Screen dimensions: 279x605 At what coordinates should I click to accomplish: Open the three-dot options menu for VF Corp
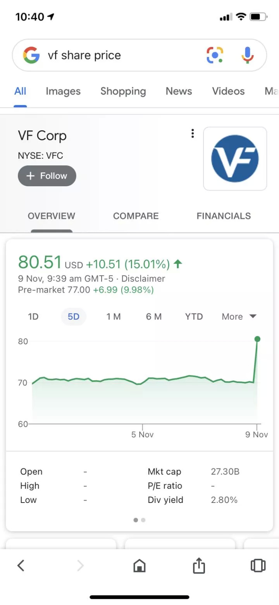pos(193,134)
